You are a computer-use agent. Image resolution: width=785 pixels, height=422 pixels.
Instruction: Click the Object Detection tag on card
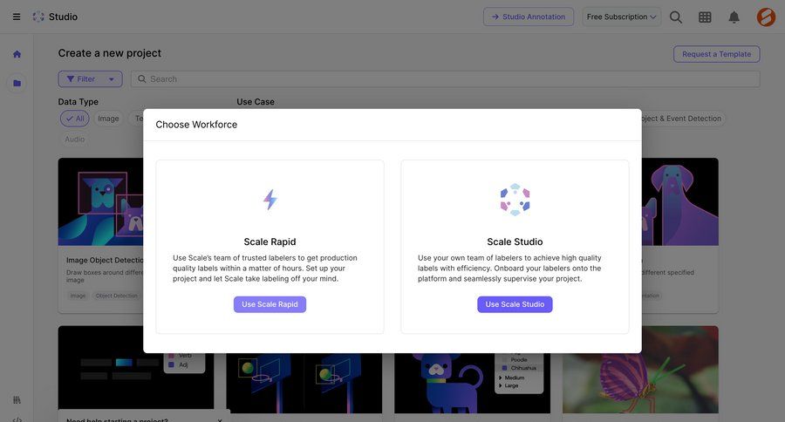tap(116, 296)
